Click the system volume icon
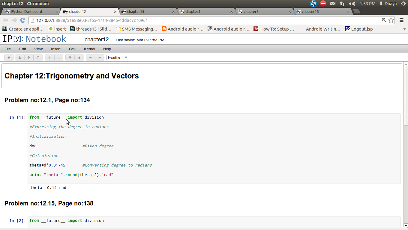The height and width of the screenshot is (230, 408). (x=352, y=4)
